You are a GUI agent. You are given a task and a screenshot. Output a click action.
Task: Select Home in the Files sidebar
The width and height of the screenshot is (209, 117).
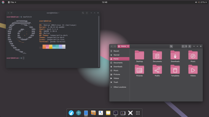pyautogui.click(x=120, y=59)
